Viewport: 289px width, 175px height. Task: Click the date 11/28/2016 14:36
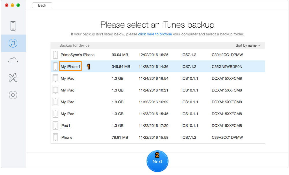click(x=153, y=66)
